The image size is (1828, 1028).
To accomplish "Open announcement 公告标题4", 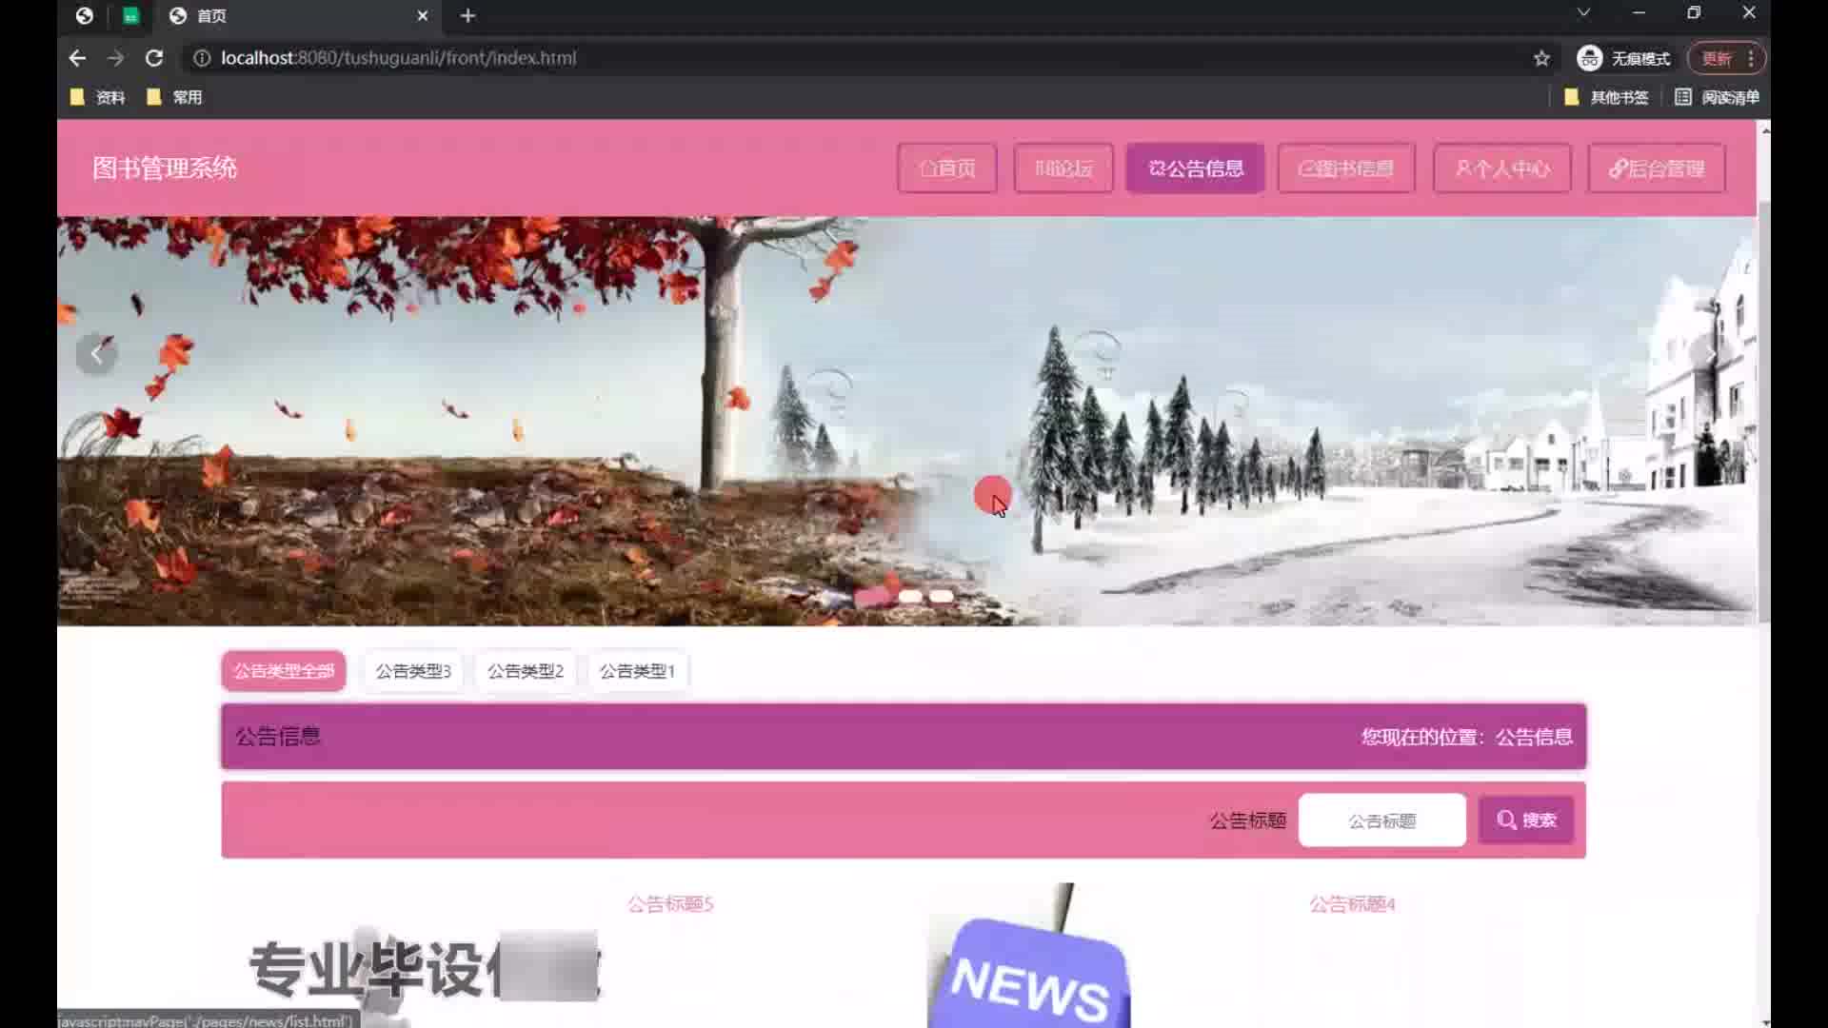I will click(1352, 904).
